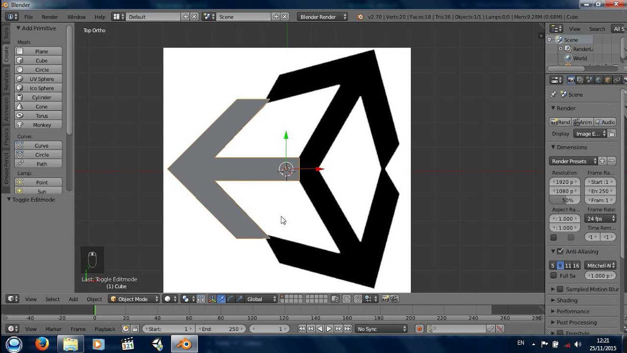Switch to the Tools sidebar tab
The height and width of the screenshot is (353, 627).
pos(6,33)
